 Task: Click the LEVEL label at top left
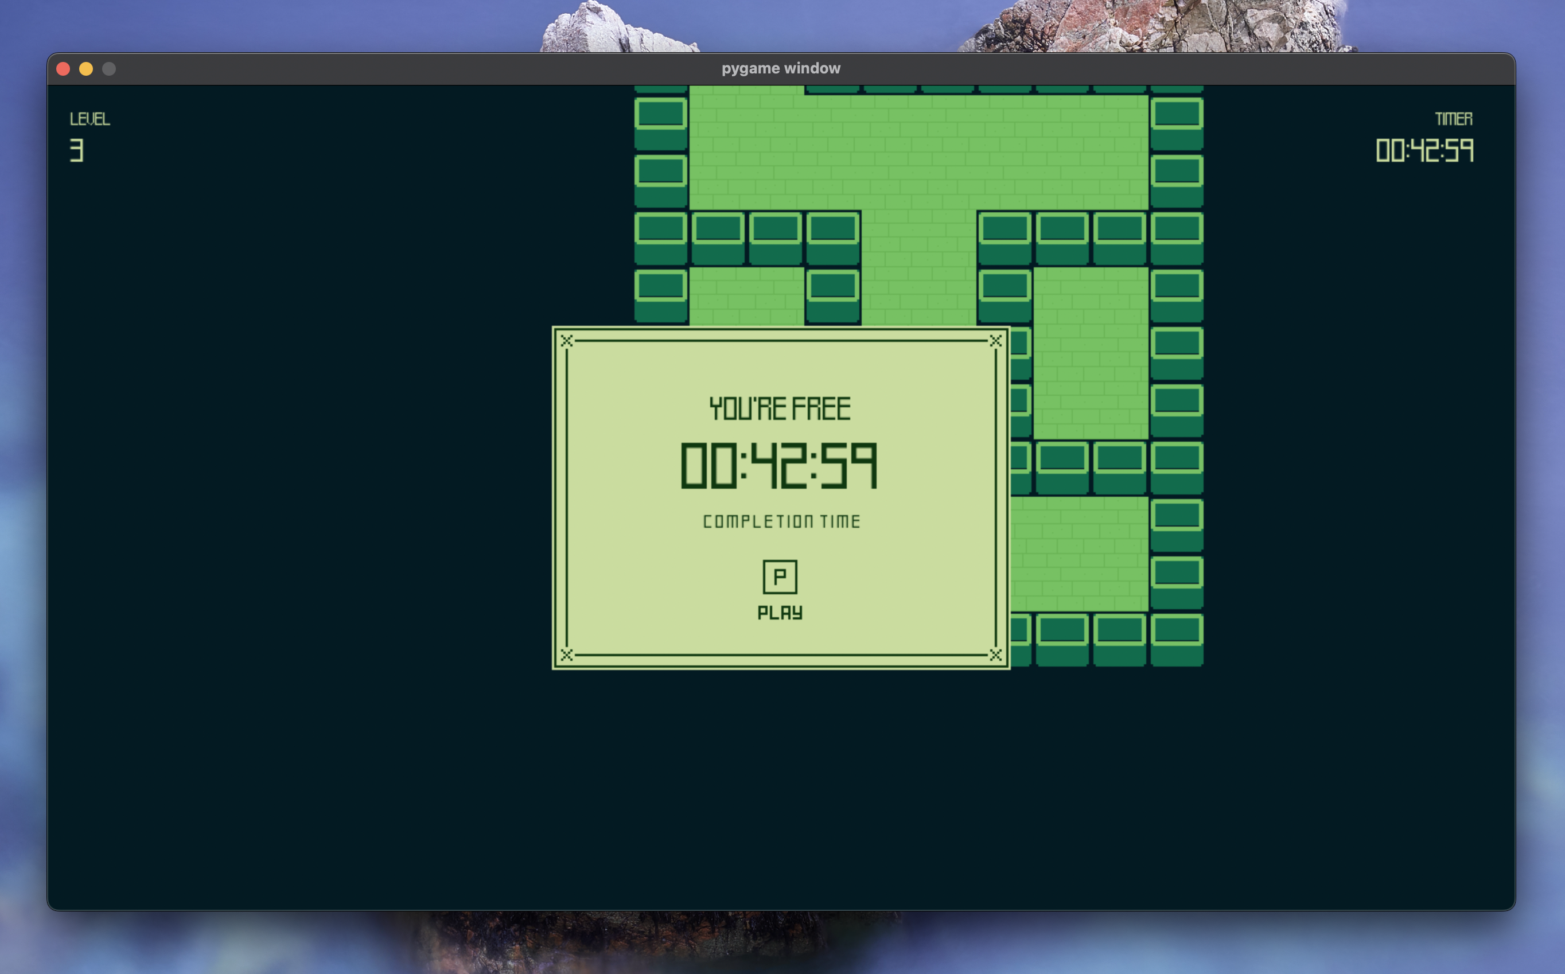coord(89,119)
